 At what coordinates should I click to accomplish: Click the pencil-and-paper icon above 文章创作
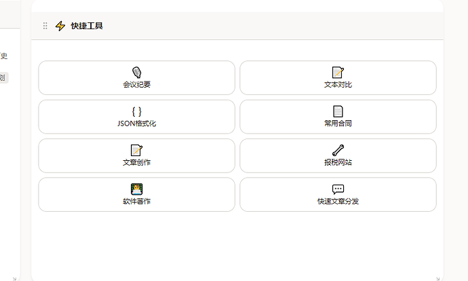(x=136, y=150)
